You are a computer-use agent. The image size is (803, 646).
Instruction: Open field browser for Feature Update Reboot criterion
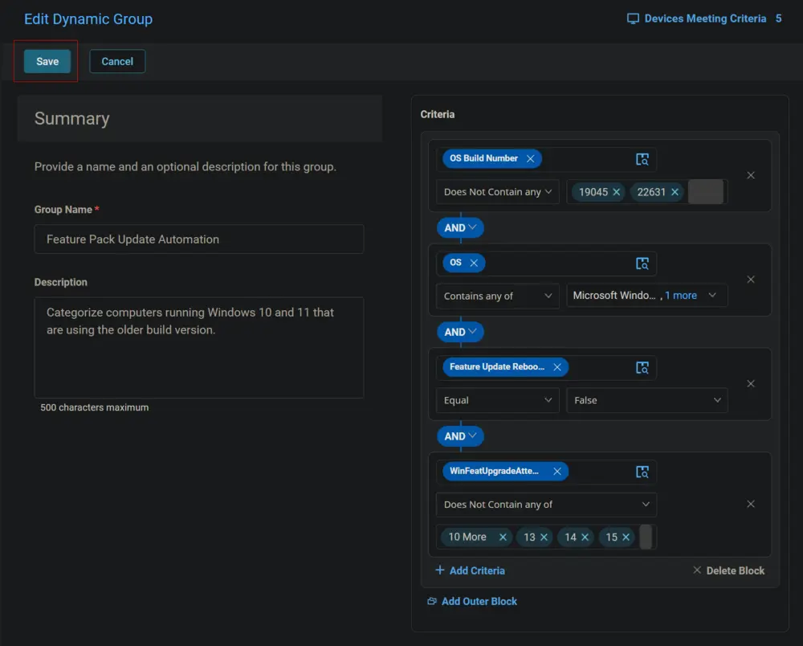[642, 367]
